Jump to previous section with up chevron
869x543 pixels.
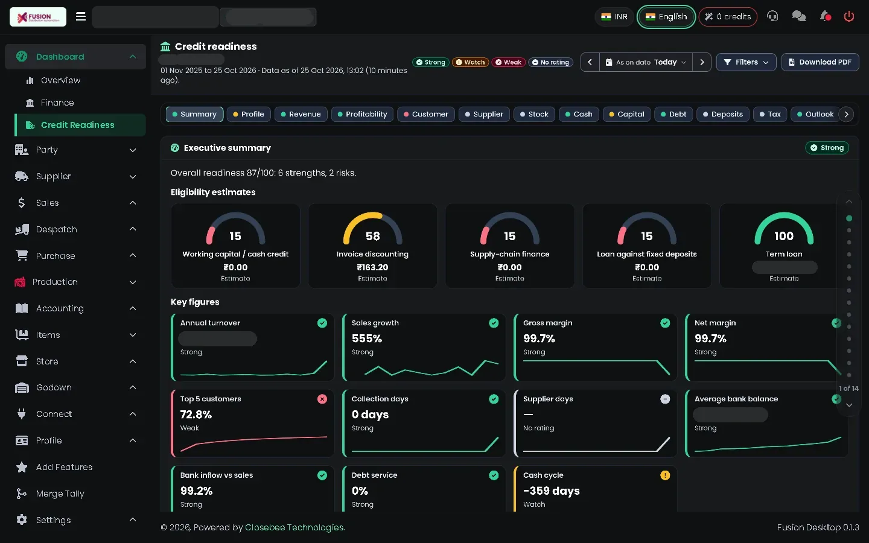tap(849, 202)
